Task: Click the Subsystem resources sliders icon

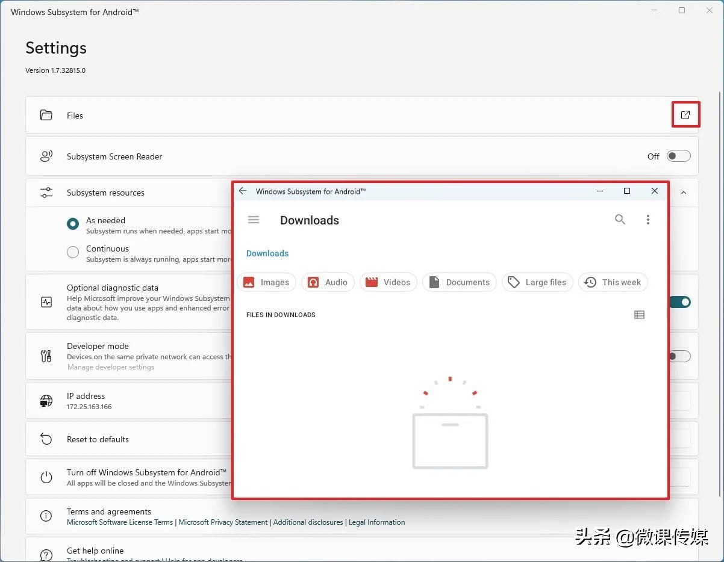Action: click(46, 193)
